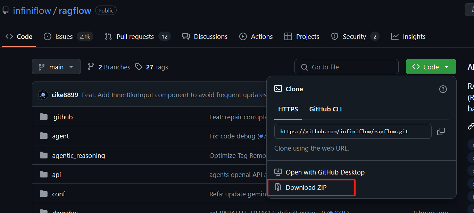
Task: Click the graph icon on Insights tab
Action: pyautogui.click(x=395, y=36)
